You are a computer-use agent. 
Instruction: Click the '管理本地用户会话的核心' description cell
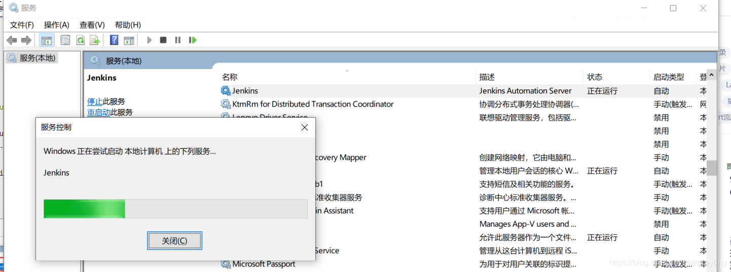click(529, 171)
